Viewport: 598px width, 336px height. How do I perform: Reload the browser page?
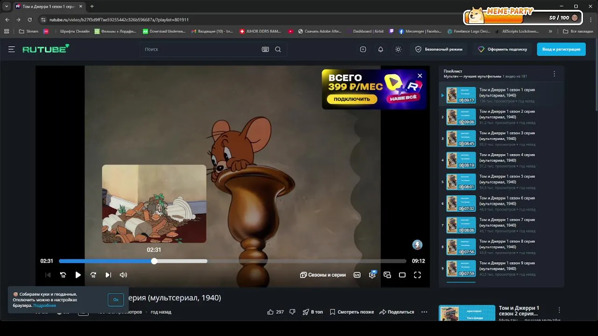pos(29,20)
